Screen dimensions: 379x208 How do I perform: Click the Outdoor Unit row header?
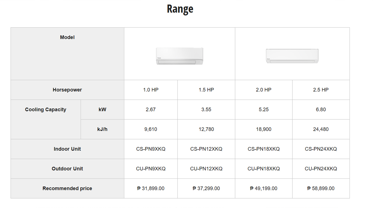pyautogui.click(x=67, y=169)
